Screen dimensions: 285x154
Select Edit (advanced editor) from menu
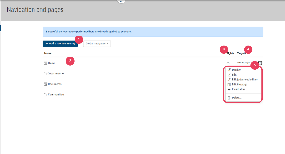245,80
